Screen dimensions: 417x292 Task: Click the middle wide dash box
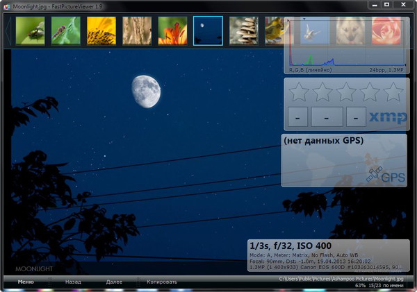327,117
